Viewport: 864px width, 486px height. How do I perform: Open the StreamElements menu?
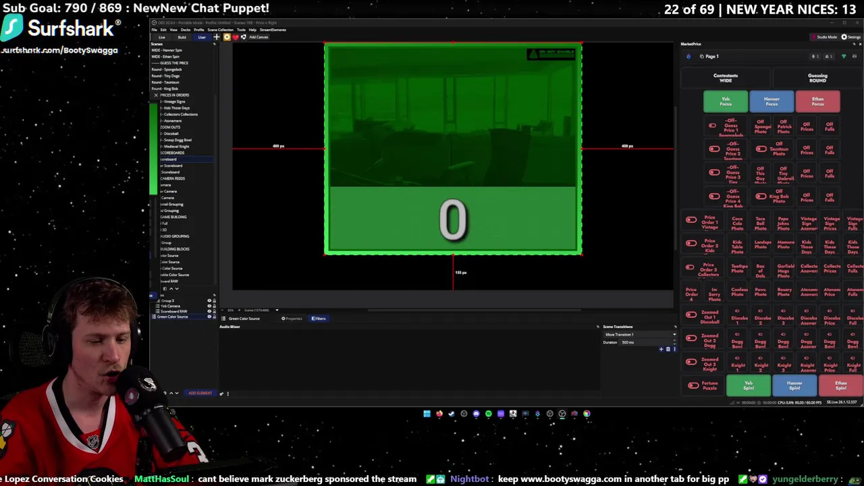(273, 30)
